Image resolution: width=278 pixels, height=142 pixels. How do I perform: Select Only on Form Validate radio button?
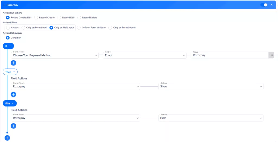coord(79,28)
